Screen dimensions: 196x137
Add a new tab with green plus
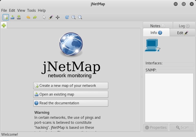(x=4, y=25)
